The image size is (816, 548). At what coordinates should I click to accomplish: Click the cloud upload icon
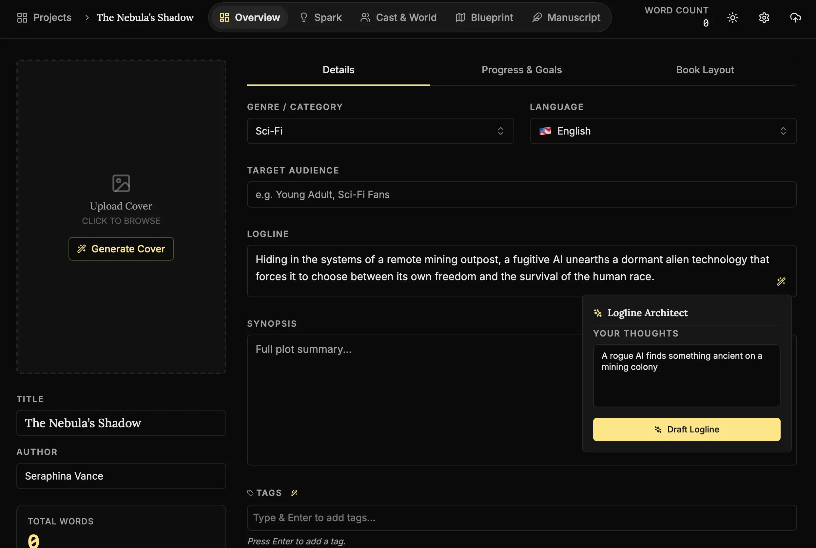coord(795,17)
